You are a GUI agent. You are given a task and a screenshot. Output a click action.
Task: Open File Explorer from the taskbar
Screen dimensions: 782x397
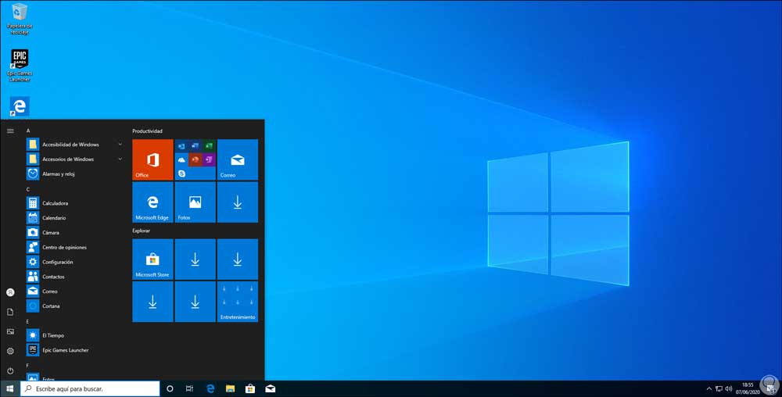coord(230,388)
